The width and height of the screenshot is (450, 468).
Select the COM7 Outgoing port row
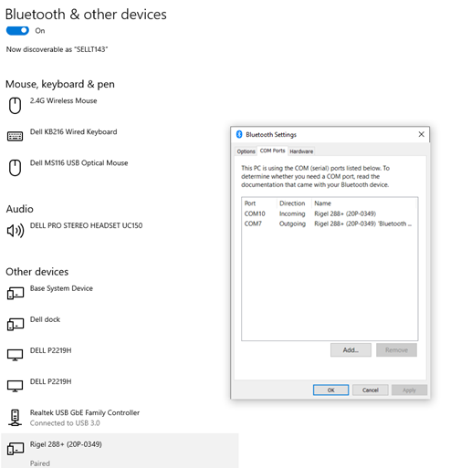(x=330, y=224)
